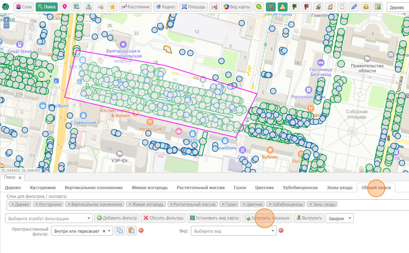The width and height of the screenshot is (409, 253).
Task: Click the map download/import icon
Action: tap(89, 7)
